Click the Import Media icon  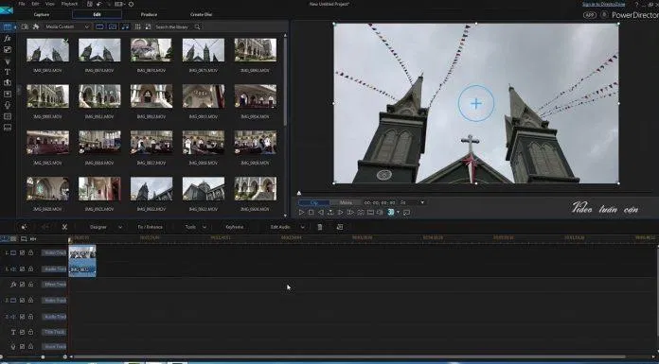[x=26, y=26]
